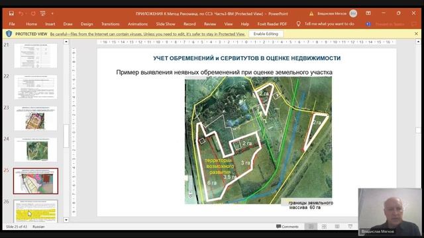Screen dimensions: 424x238
Task: Click the Save icon in quick access toolbar
Action: 11,13
